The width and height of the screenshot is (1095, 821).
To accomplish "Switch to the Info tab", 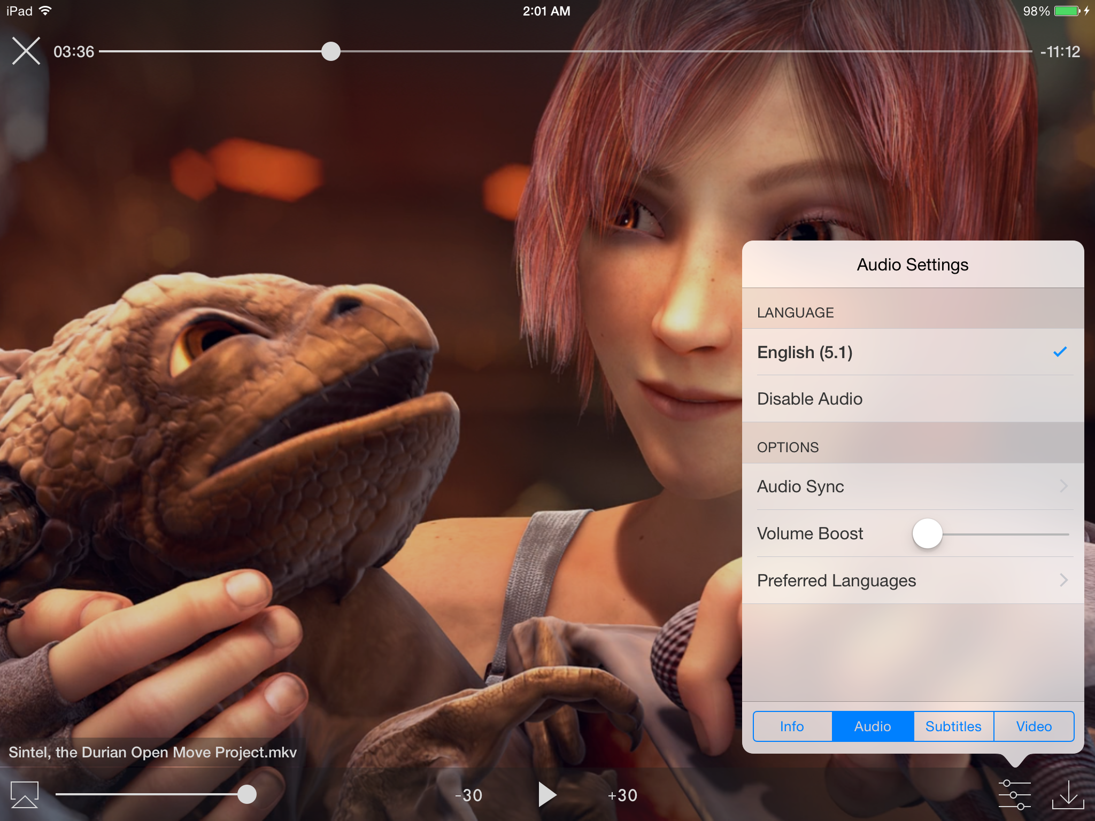I will (x=792, y=726).
